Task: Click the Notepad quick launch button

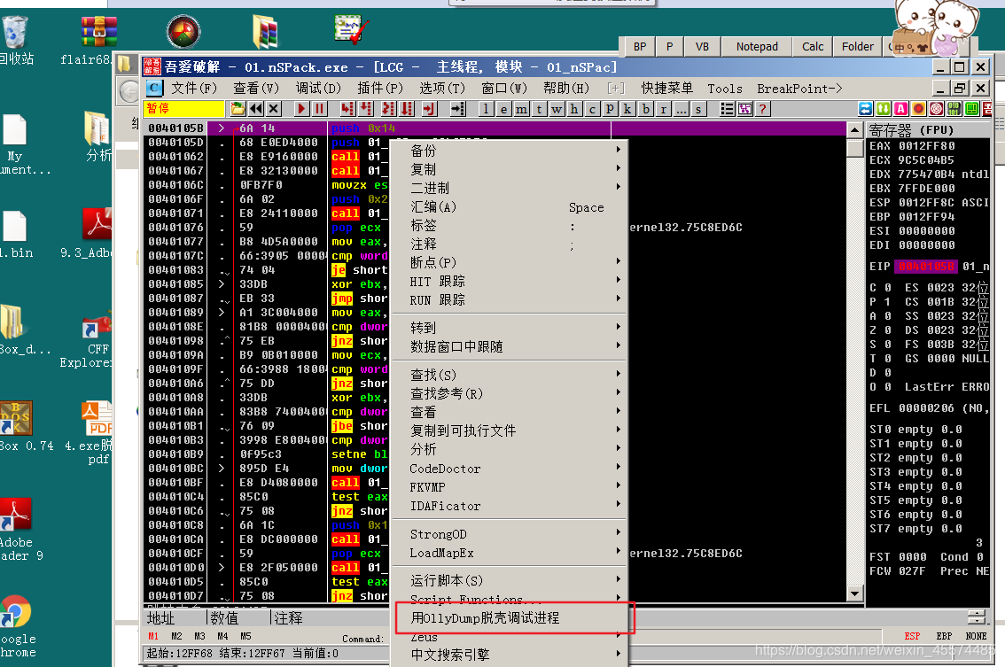Action: click(757, 47)
